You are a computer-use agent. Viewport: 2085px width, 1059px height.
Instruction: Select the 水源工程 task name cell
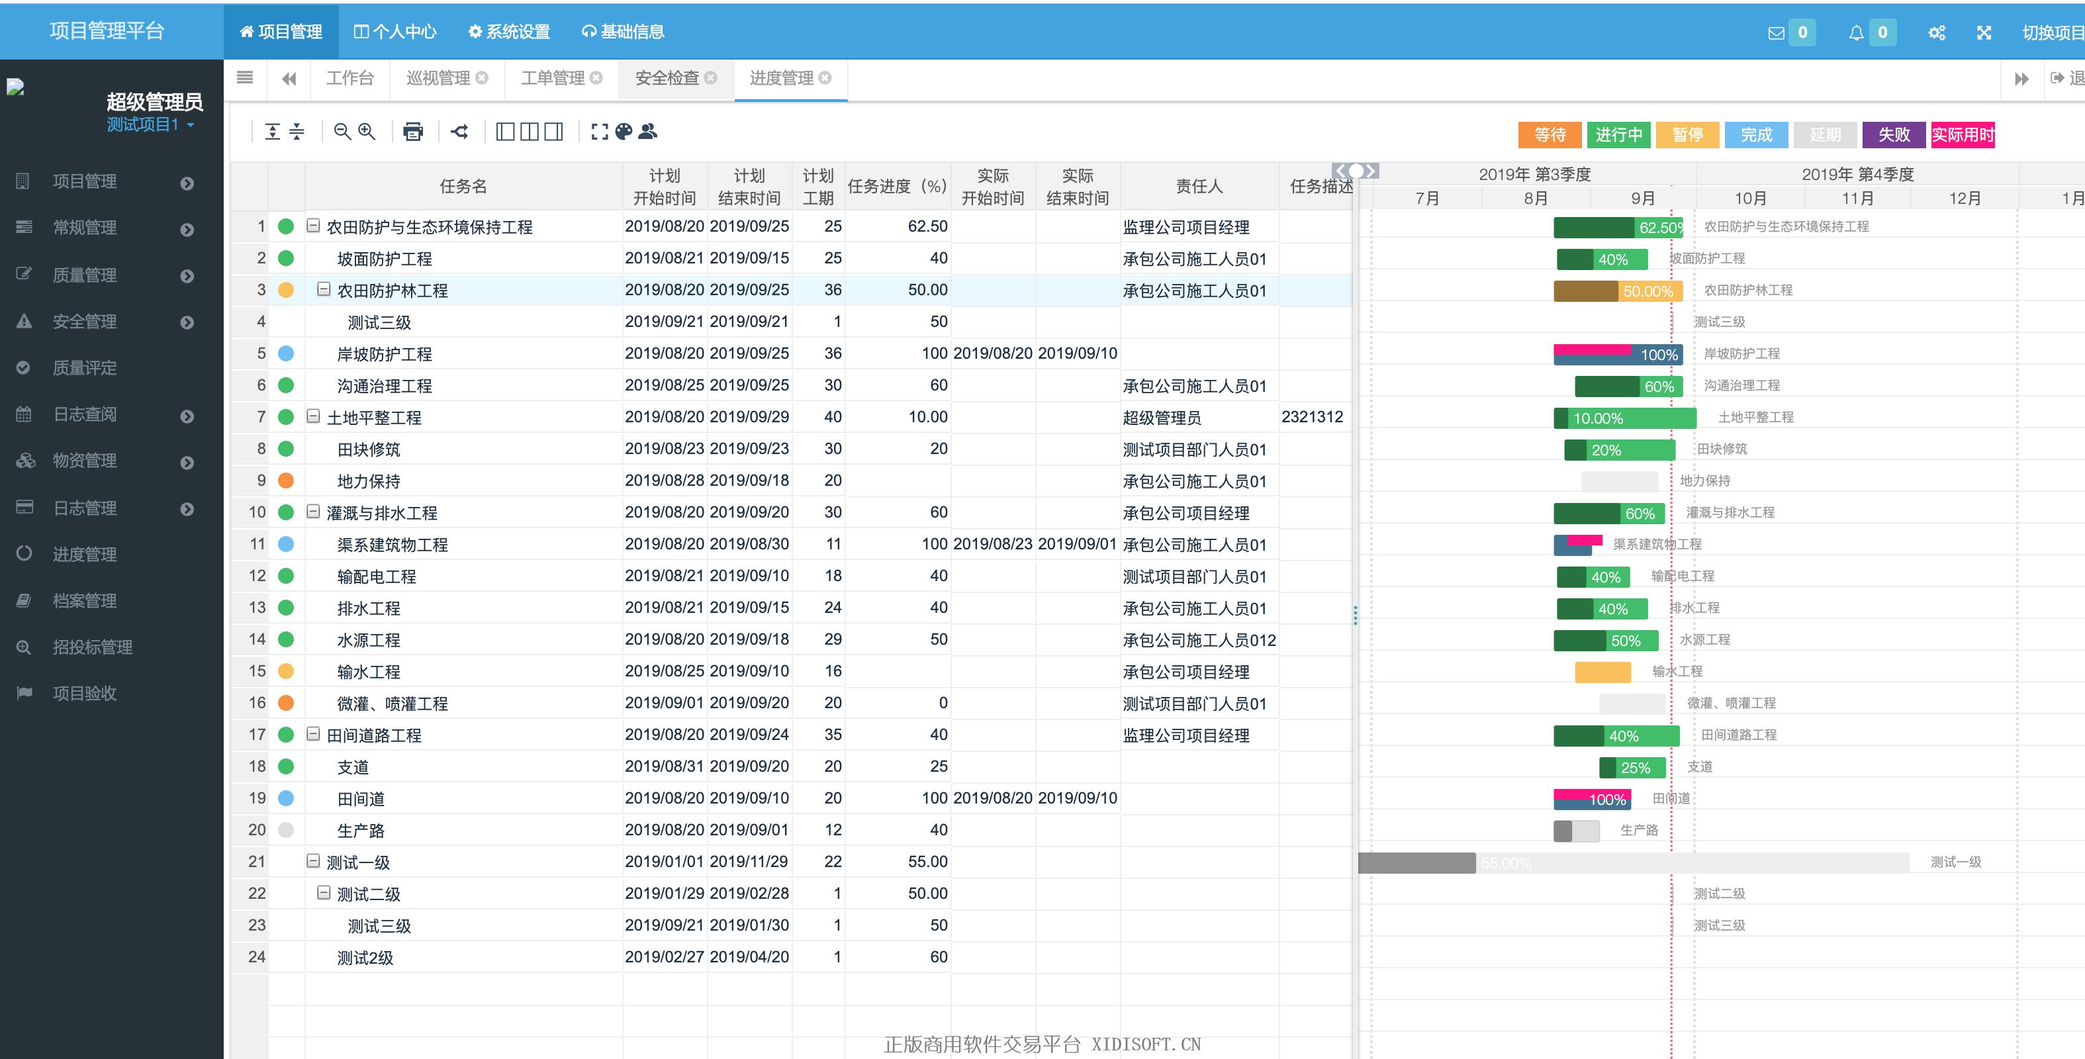coord(464,639)
